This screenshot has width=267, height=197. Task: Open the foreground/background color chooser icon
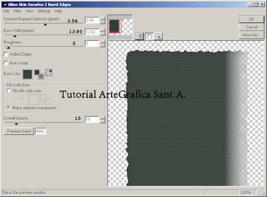(39, 74)
